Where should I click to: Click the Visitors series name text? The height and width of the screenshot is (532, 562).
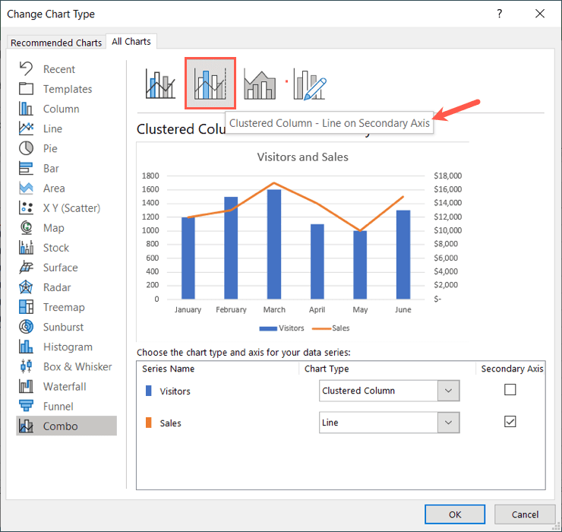pyautogui.click(x=175, y=391)
